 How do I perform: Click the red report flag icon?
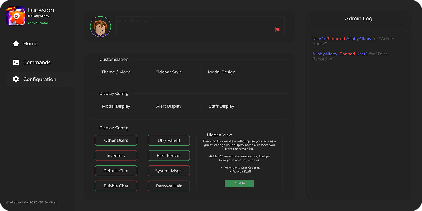[277, 30]
